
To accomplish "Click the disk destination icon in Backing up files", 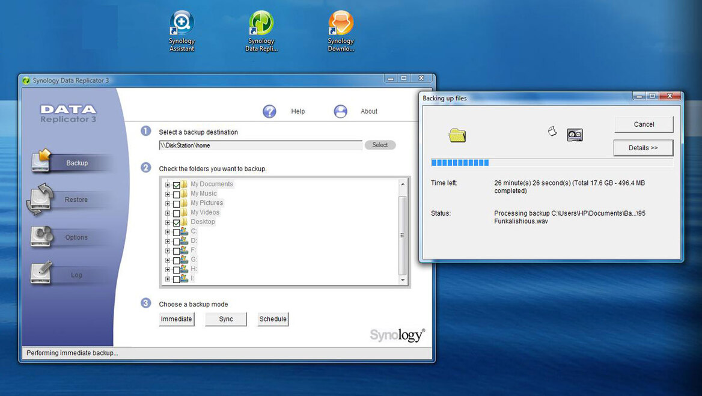I will [575, 135].
